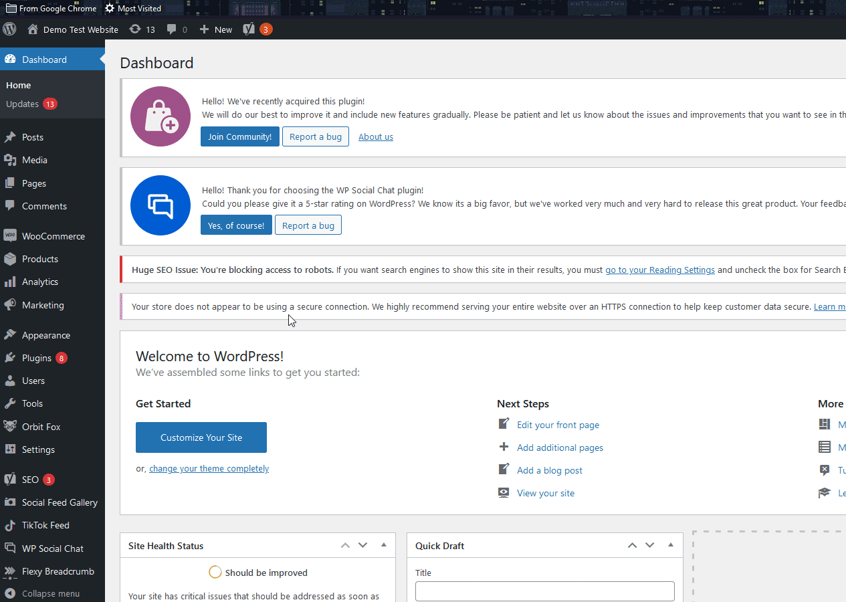Click the Media icon in sidebar

tap(10, 160)
